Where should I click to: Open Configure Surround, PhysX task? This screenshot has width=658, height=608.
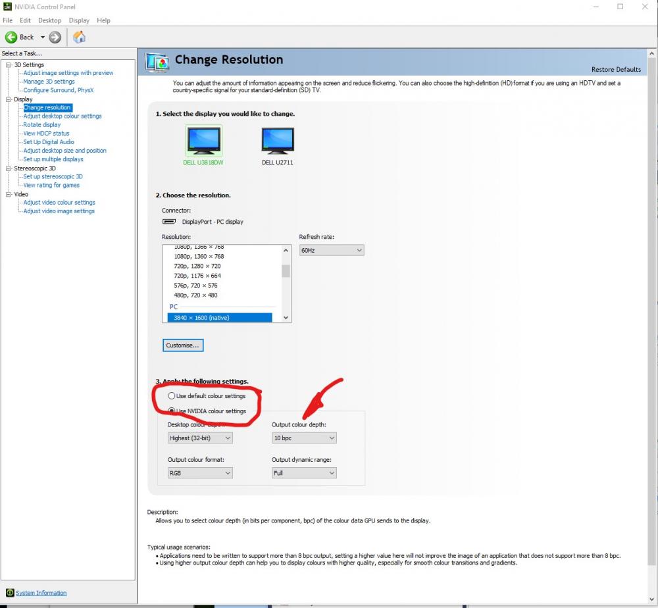point(59,90)
